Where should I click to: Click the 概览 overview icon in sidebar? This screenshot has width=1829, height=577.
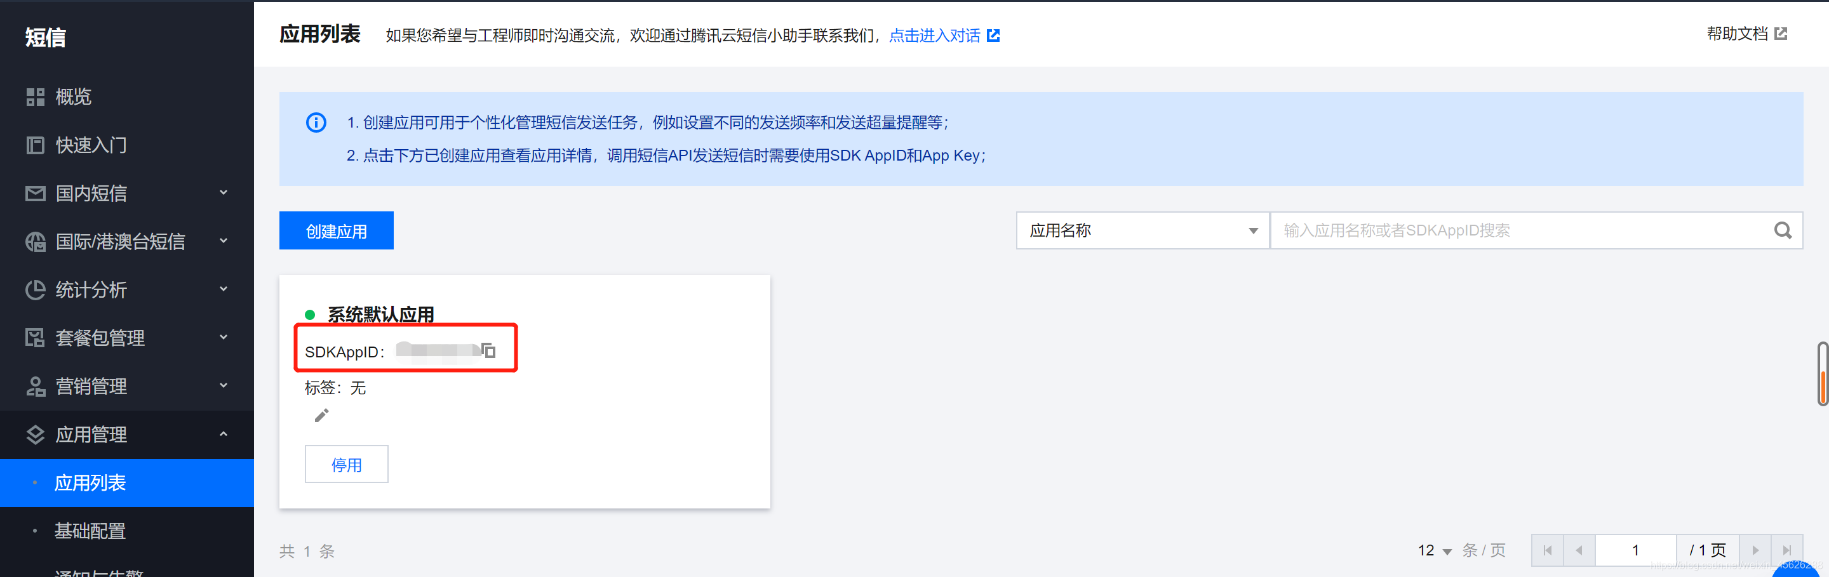(x=35, y=96)
